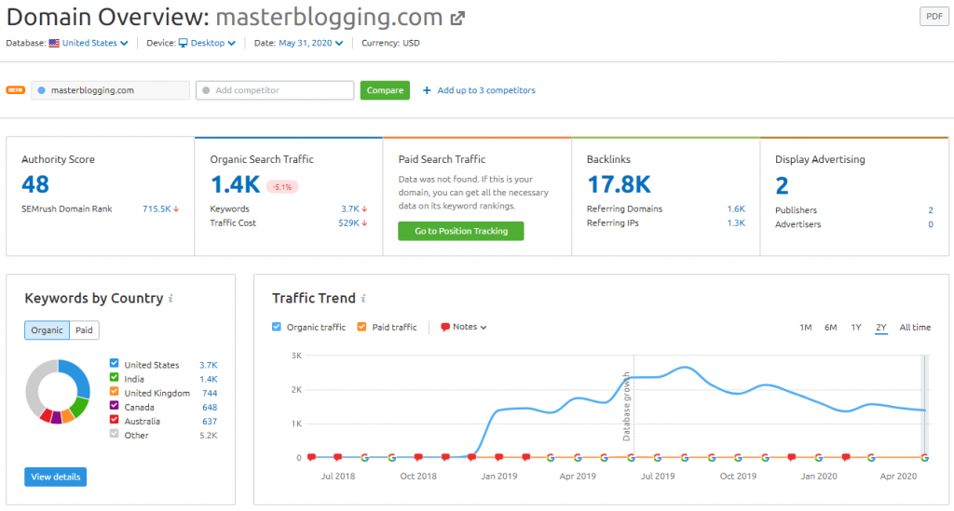Select the 1M time range
Viewport: 954px width, 511px height.
(x=806, y=328)
